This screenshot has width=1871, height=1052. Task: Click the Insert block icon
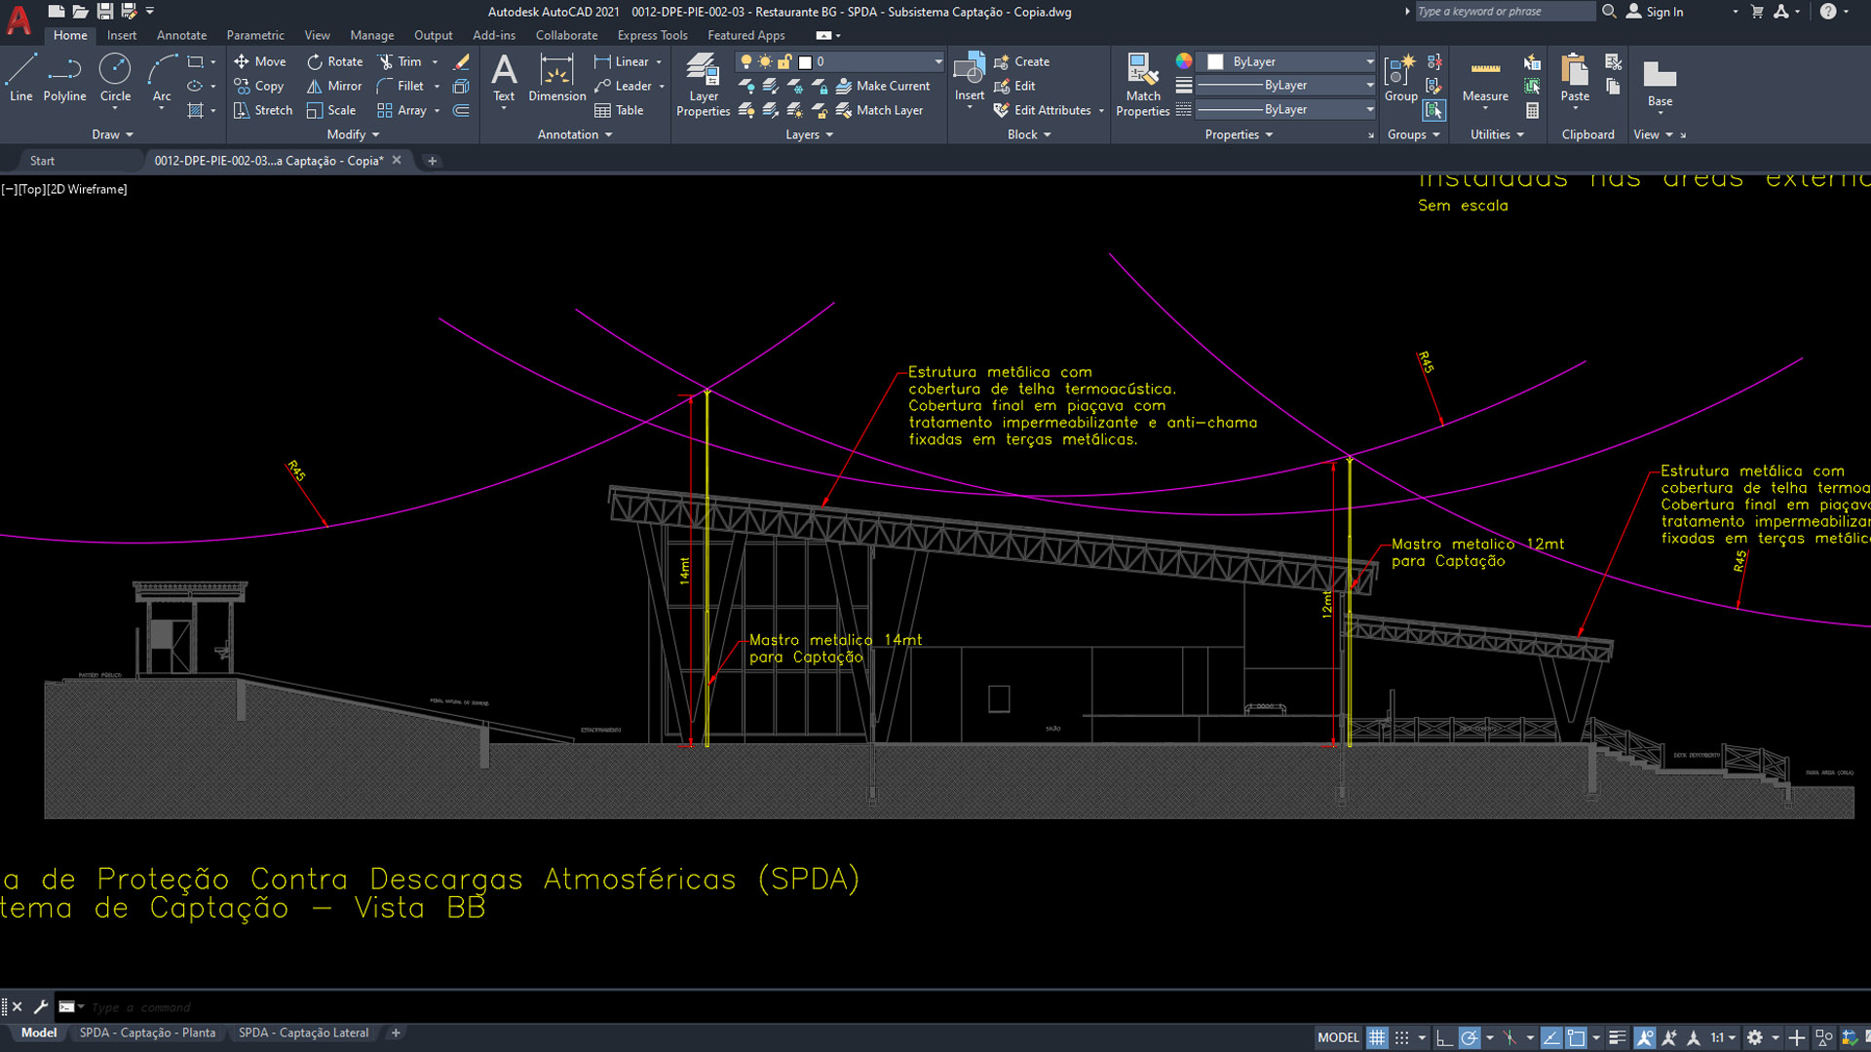click(969, 78)
